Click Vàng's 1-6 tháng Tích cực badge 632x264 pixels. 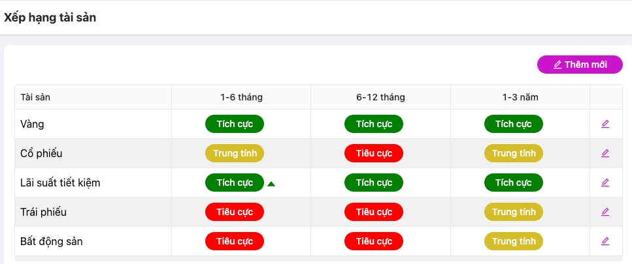(235, 124)
